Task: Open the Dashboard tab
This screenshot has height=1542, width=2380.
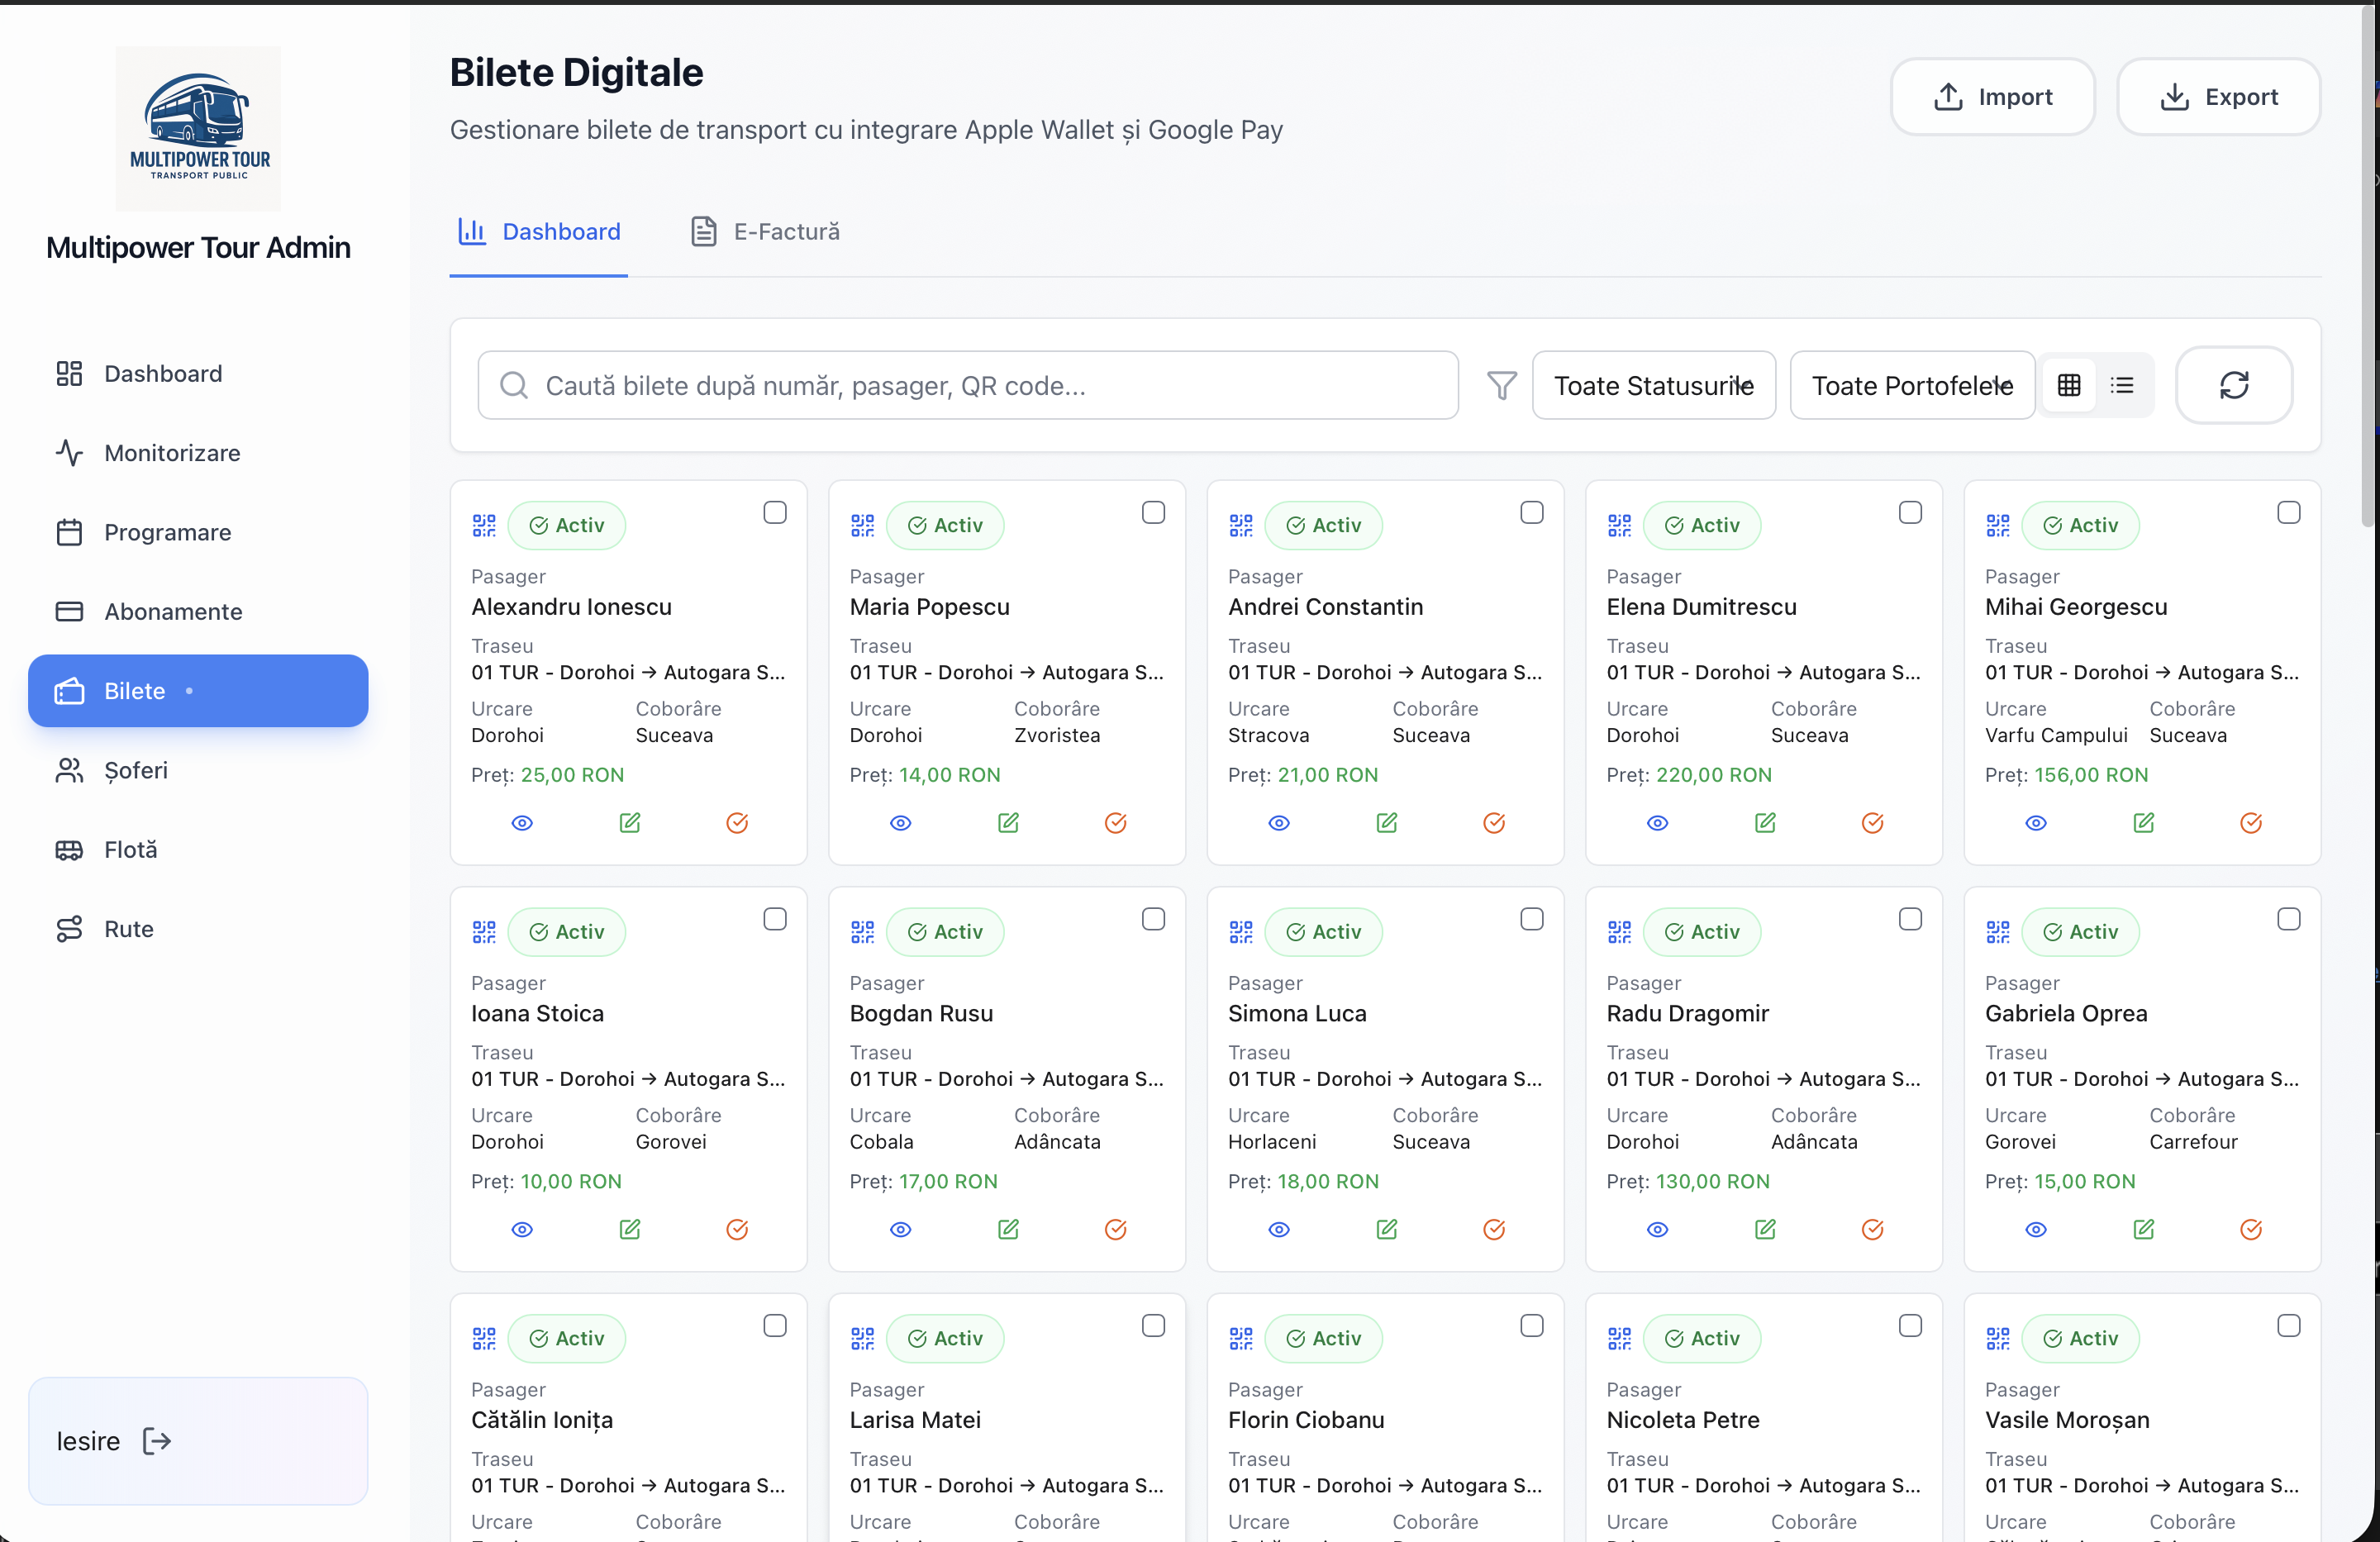Action: tap(539, 232)
